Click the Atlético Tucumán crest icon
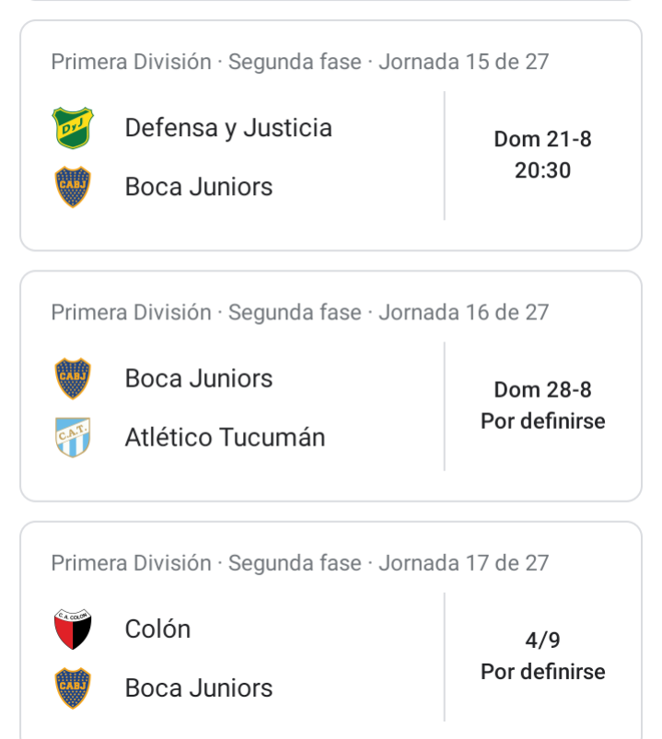Image resolution: width=662 pixels, height=739 pixels. coord(73,437)
